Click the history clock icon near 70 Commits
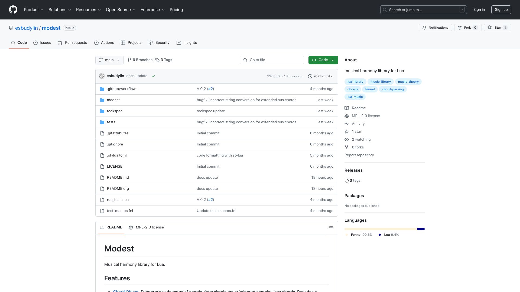 (310, 76)
